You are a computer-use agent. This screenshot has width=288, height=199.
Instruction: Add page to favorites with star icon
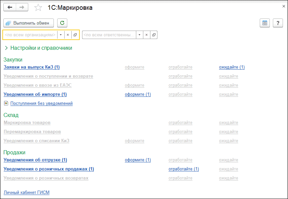coord(38,8)
